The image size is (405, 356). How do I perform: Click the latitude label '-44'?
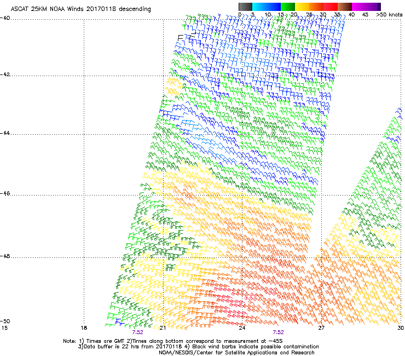click(x=5, y=133)
